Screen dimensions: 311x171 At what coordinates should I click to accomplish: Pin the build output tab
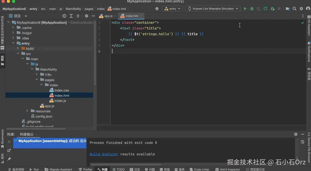(9, 159)
